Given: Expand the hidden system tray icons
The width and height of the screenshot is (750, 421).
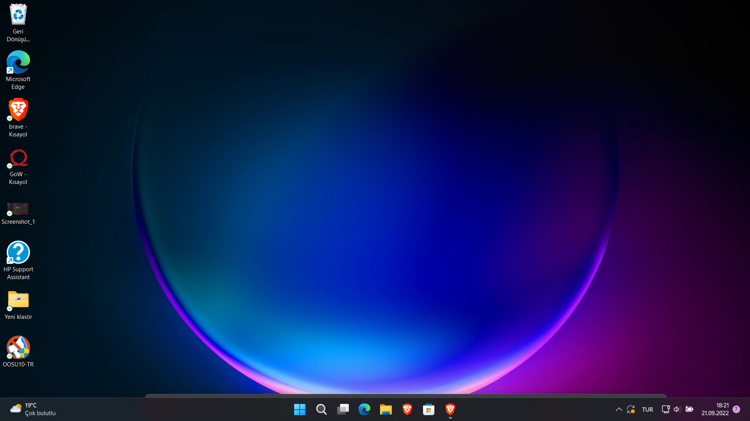Looking at the screenshot, I should click(x=619, y=409).
